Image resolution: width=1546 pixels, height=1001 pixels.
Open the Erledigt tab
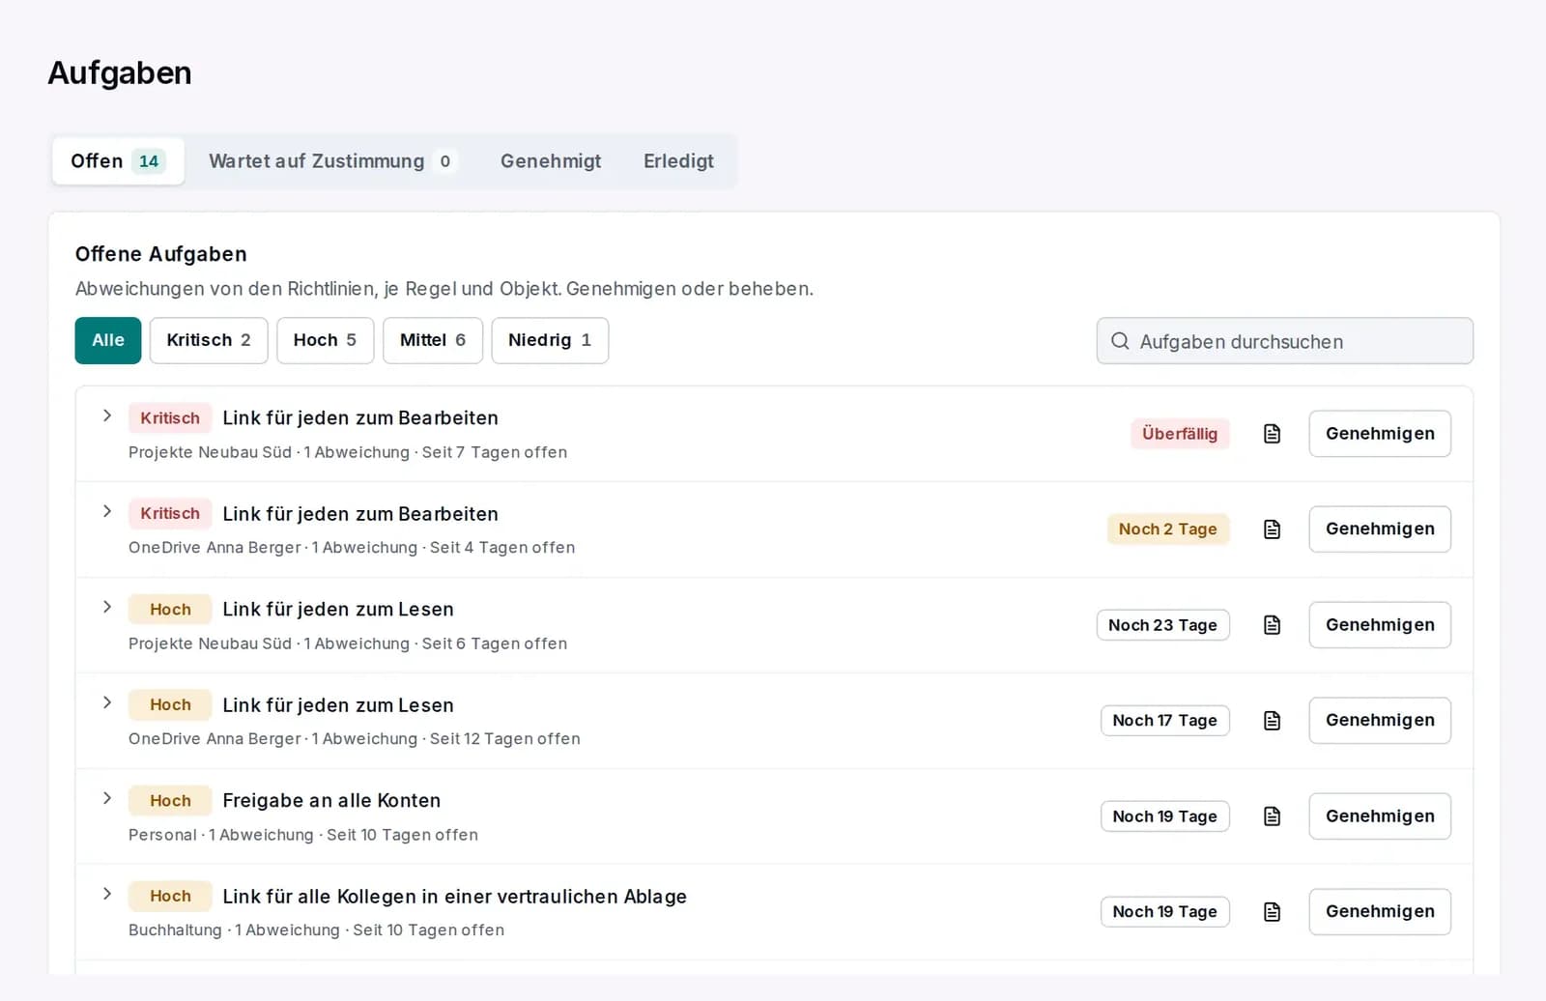(678, 161)
